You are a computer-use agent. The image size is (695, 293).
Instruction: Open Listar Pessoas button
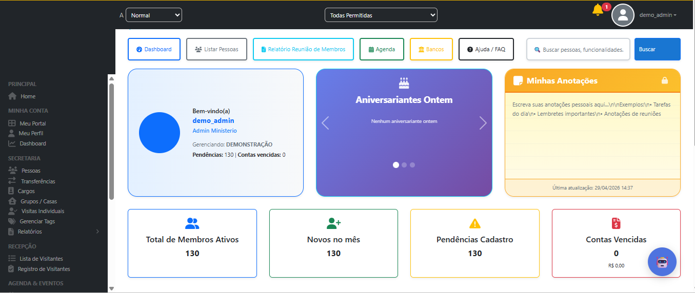(216, 49)
